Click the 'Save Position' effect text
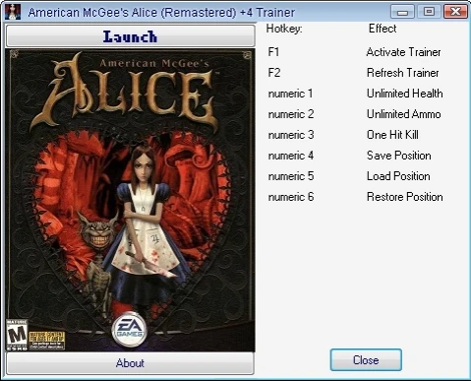The width and height of the screenshot is (471, 381). pos(399,156)
